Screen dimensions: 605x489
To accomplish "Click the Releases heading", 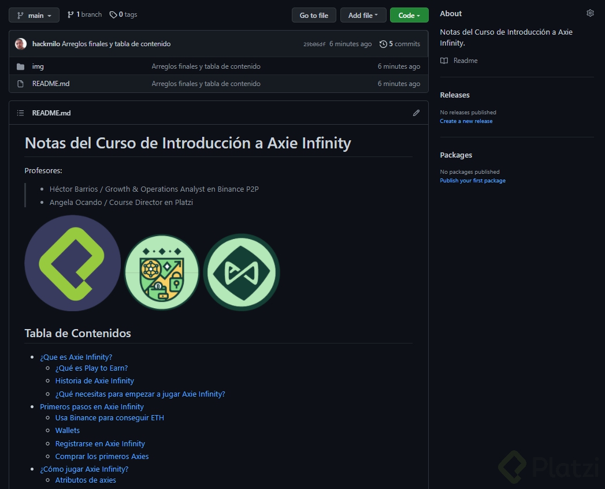I will coord(455,95).
